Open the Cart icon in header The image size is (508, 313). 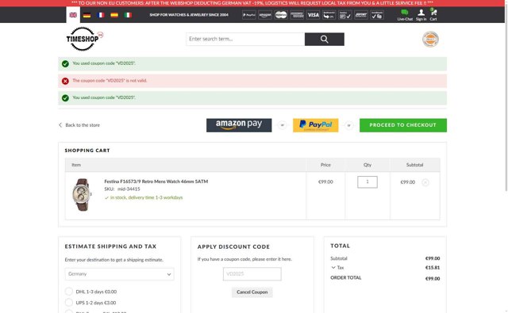pos(433,15)
